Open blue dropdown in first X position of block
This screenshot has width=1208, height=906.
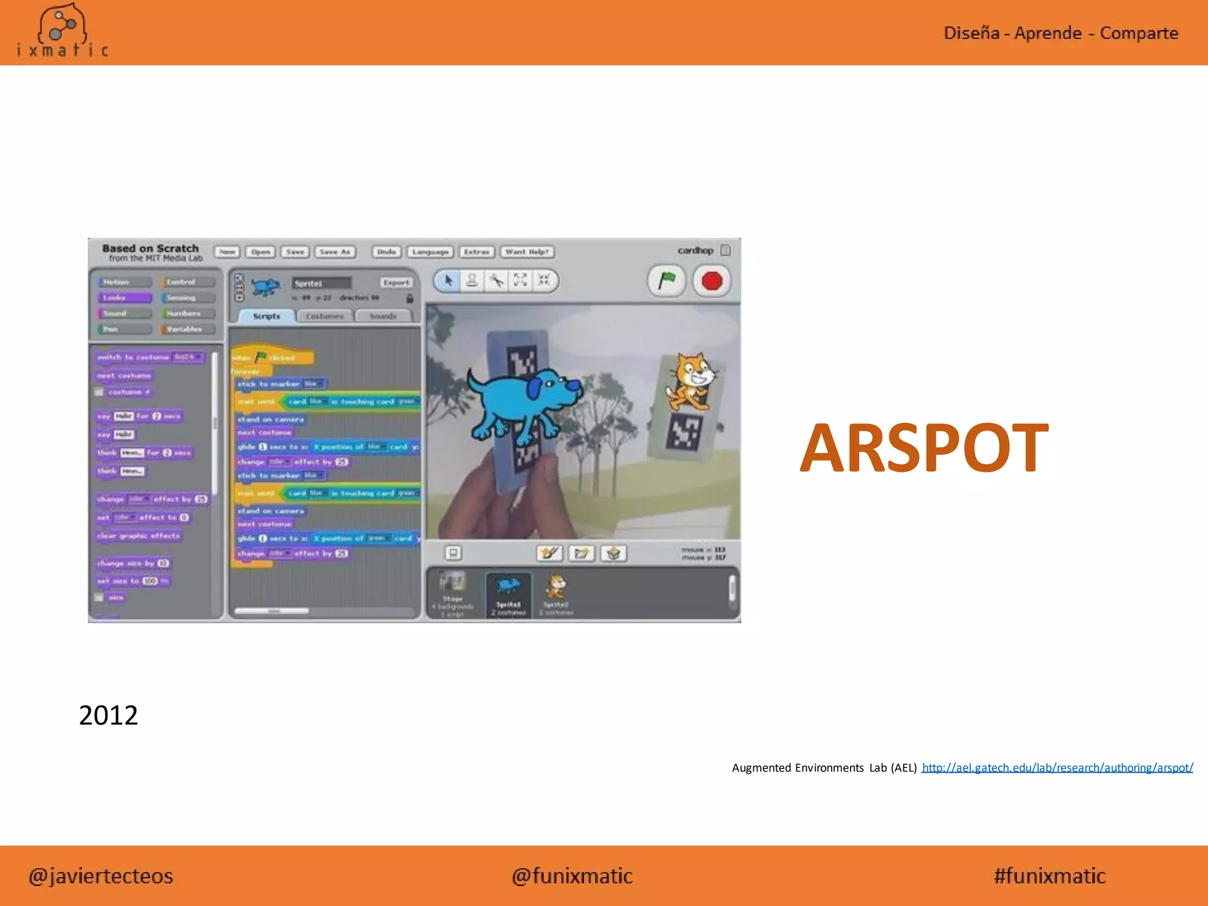click(376, 447)
